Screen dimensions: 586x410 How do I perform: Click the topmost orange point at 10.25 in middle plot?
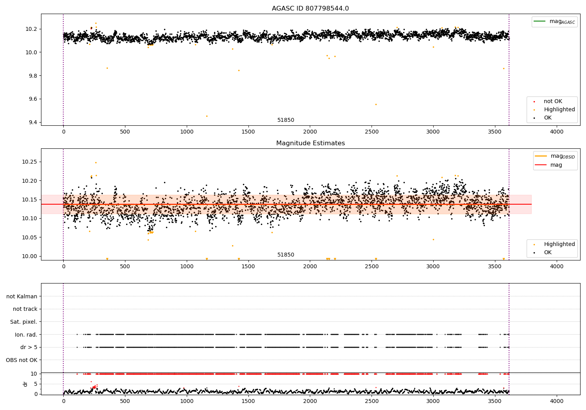click(x=96, y=162)
